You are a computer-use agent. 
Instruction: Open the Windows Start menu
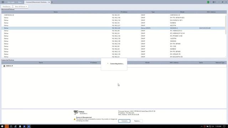pyautogui.click(x=2, y=126)
